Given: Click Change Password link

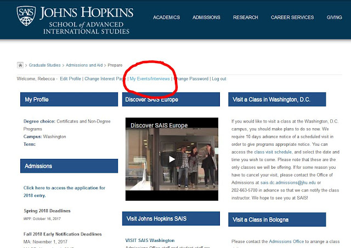Looking at the screenshot, I should tap(191, 79).
